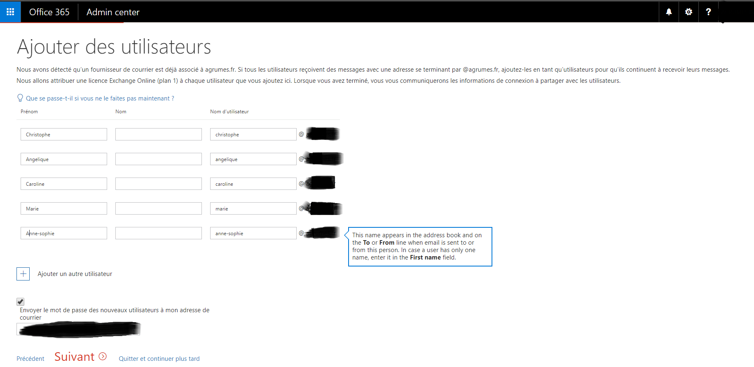Click the empty Nom field in Christophe's row
Image resolution: width=754 pixels, height=367 pixels.
159,134
